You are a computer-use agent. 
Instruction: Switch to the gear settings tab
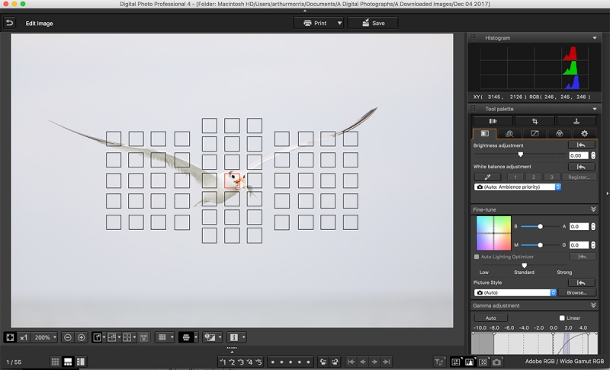click(x=584, y=133)
